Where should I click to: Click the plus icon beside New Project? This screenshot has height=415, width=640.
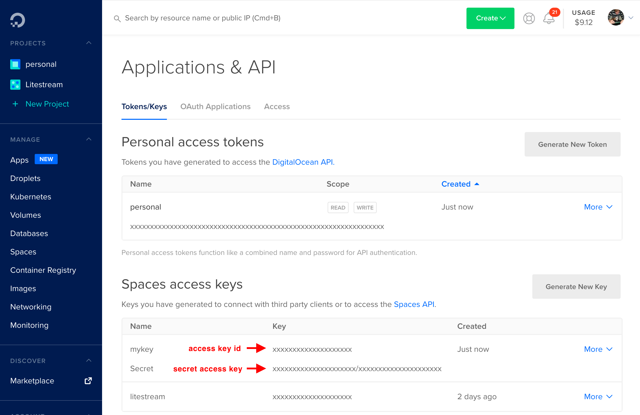click(15, 104)
